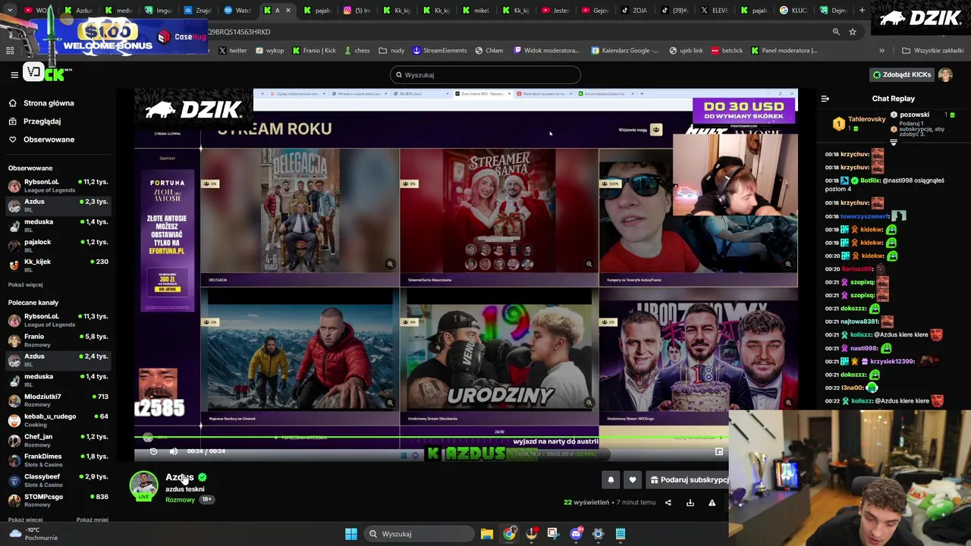The height and width of the screenshot is (546, 971).
Task: Click the Kick search field Wyszukaj
Action: click(485, 75)
